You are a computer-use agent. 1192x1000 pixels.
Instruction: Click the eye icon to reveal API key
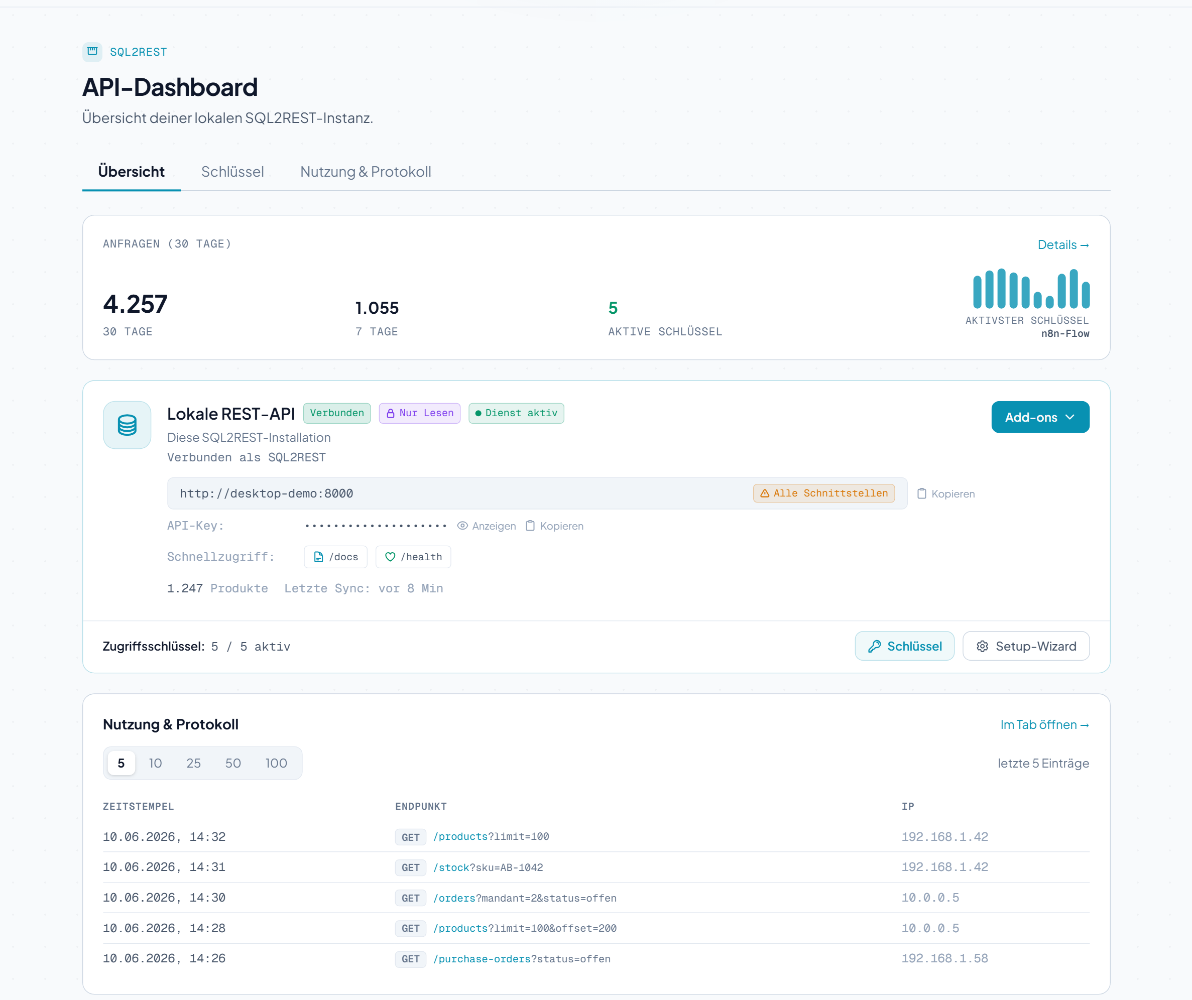(x=462, y=526)
